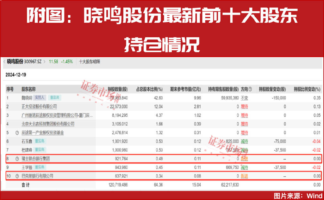324x200 pixels.
Task: Open shareholder 王学强
Action: pos(27,167)
